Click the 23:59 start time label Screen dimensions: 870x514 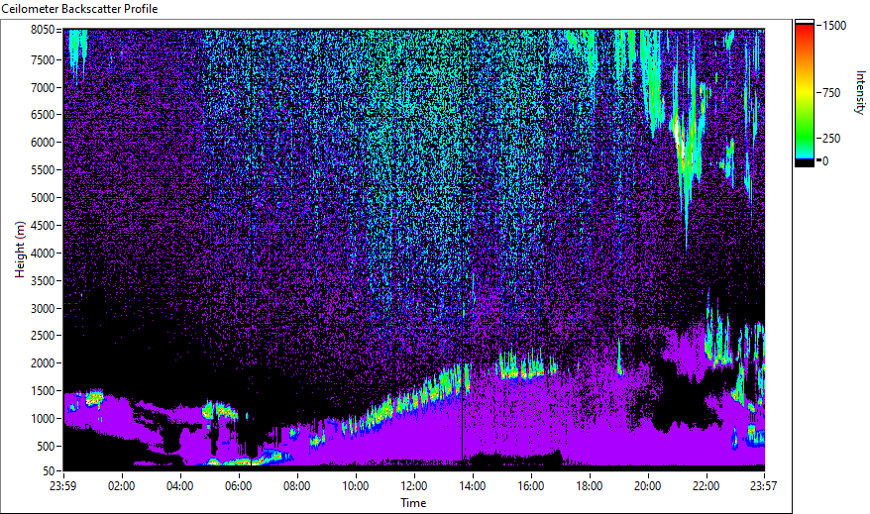tap(63, 486)
